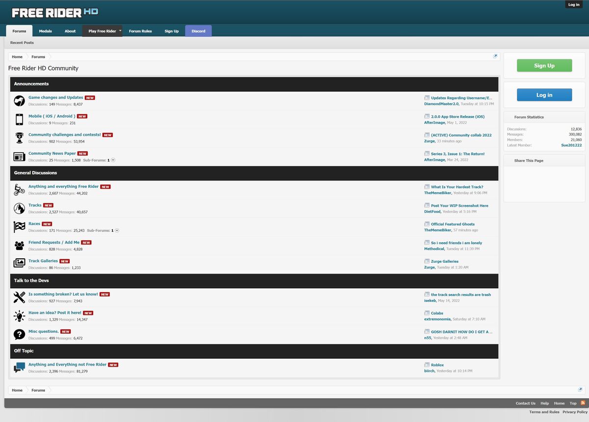Click the Home breadcrumb link
The height and width of the screenshot is (422, 589).
pos(17,56)
